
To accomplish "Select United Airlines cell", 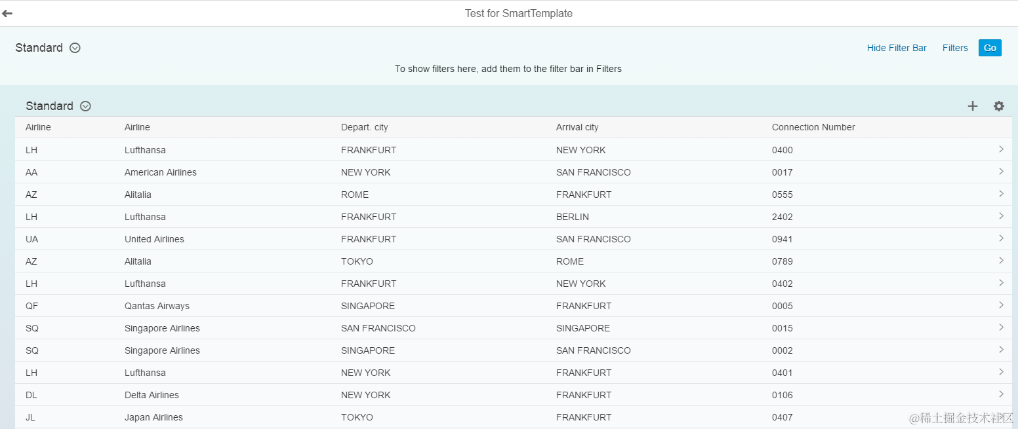I will click(x=154, y=239).
